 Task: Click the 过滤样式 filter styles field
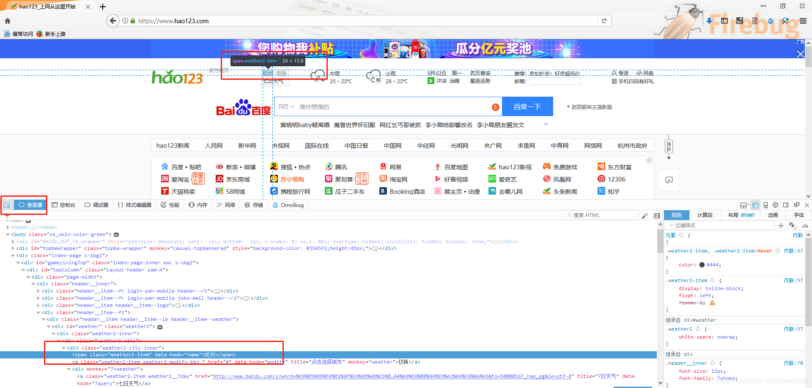click(x=719, y=225)
